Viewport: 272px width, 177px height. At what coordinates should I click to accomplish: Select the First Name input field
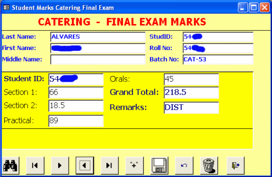click(x=98, y=48)
